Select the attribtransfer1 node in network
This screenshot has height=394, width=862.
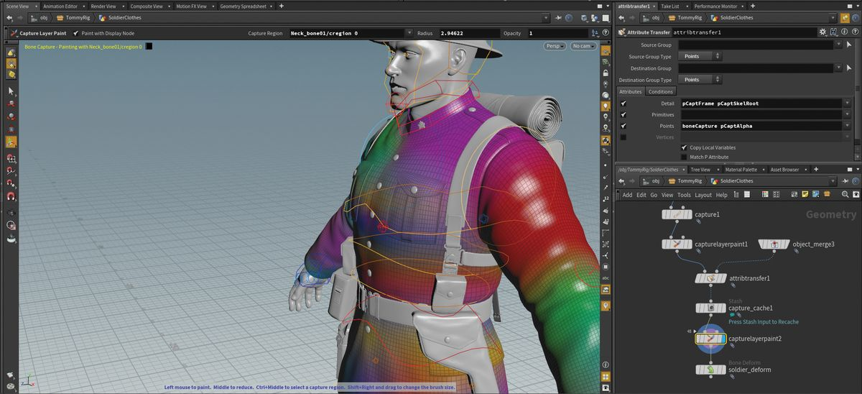(x=710, y=278)
